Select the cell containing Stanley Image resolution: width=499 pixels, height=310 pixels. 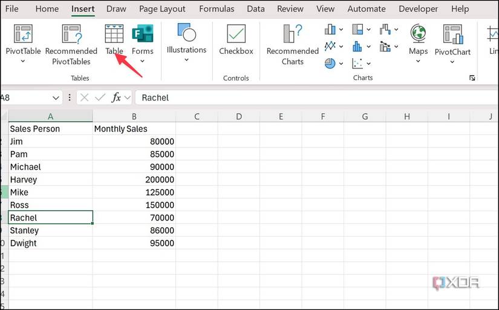50,230
